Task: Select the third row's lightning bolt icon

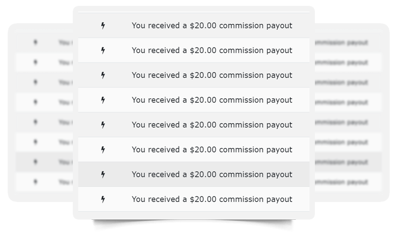Action: [103, 75]
